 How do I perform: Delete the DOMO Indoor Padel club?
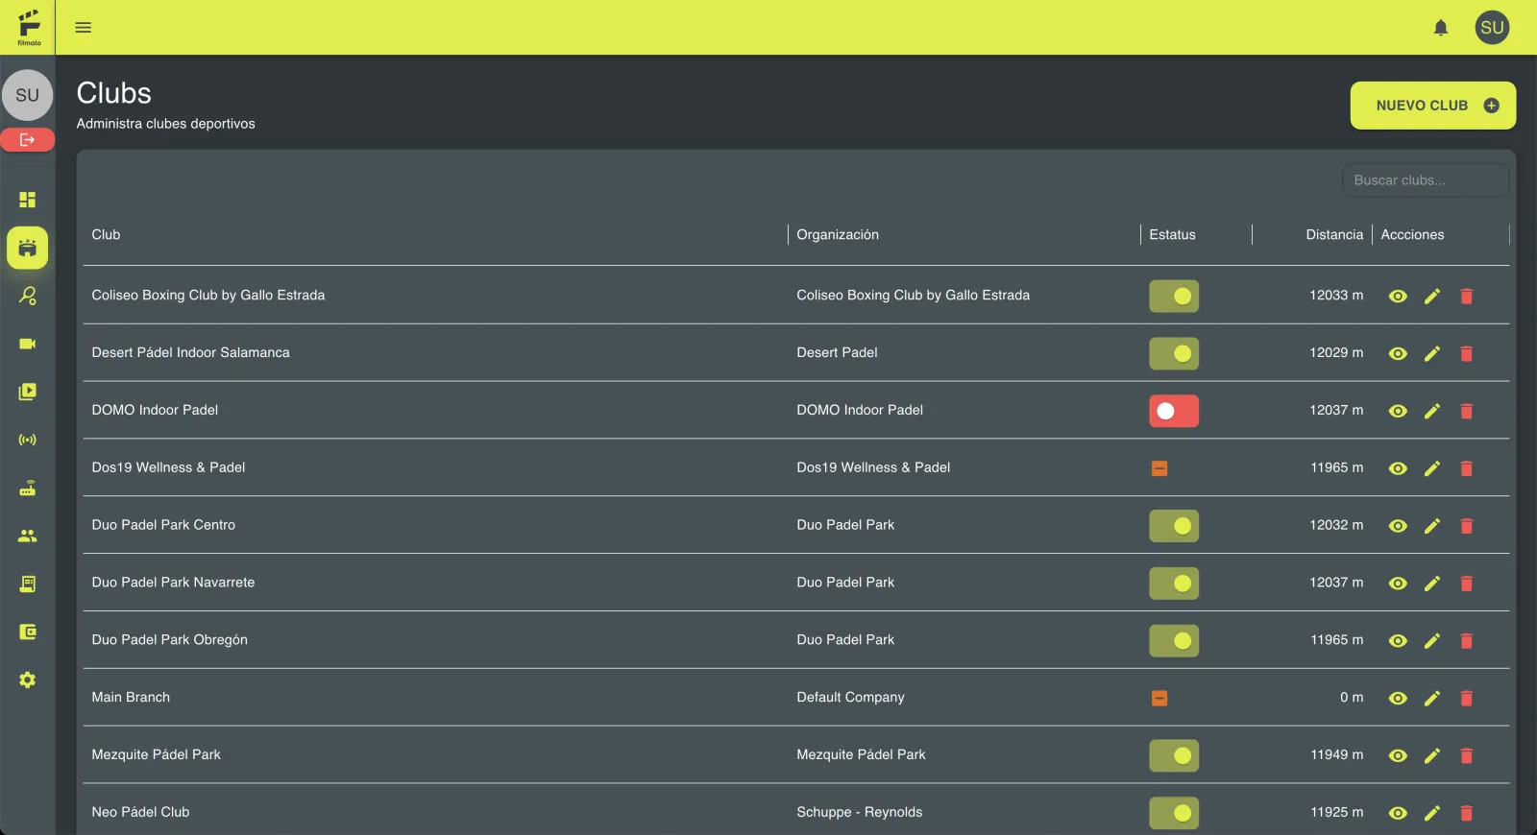click(x=1467, y=411)
